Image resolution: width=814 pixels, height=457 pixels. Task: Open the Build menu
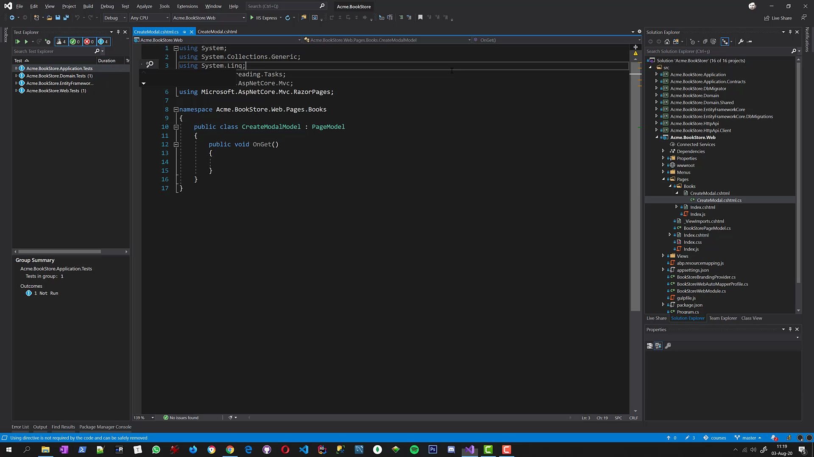(88, 6)
